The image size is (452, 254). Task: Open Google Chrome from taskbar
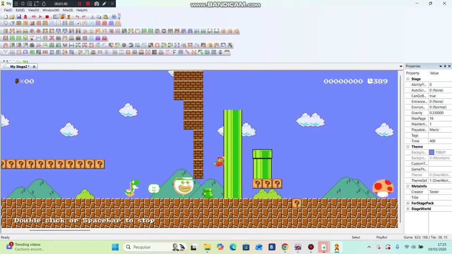tap(285, 247)
